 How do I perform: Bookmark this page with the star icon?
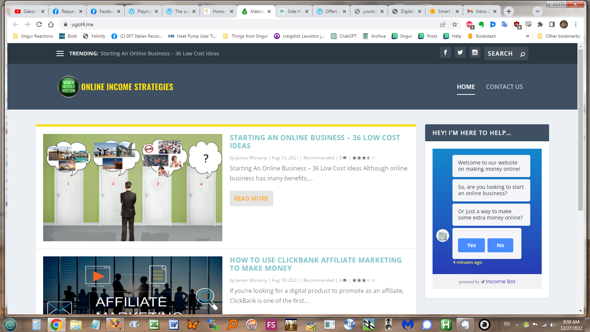click(x=455, y=24)
